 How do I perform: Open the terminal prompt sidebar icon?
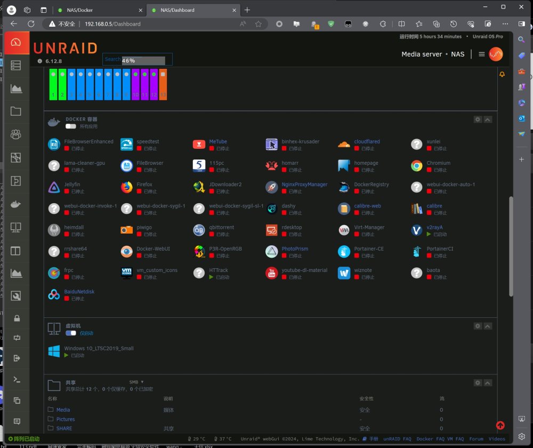tap(17, 379)
